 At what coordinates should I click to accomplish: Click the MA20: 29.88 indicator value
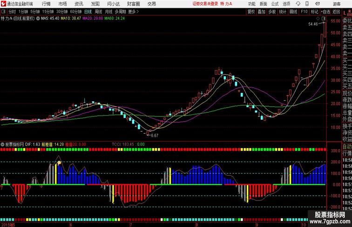point(93,19)
